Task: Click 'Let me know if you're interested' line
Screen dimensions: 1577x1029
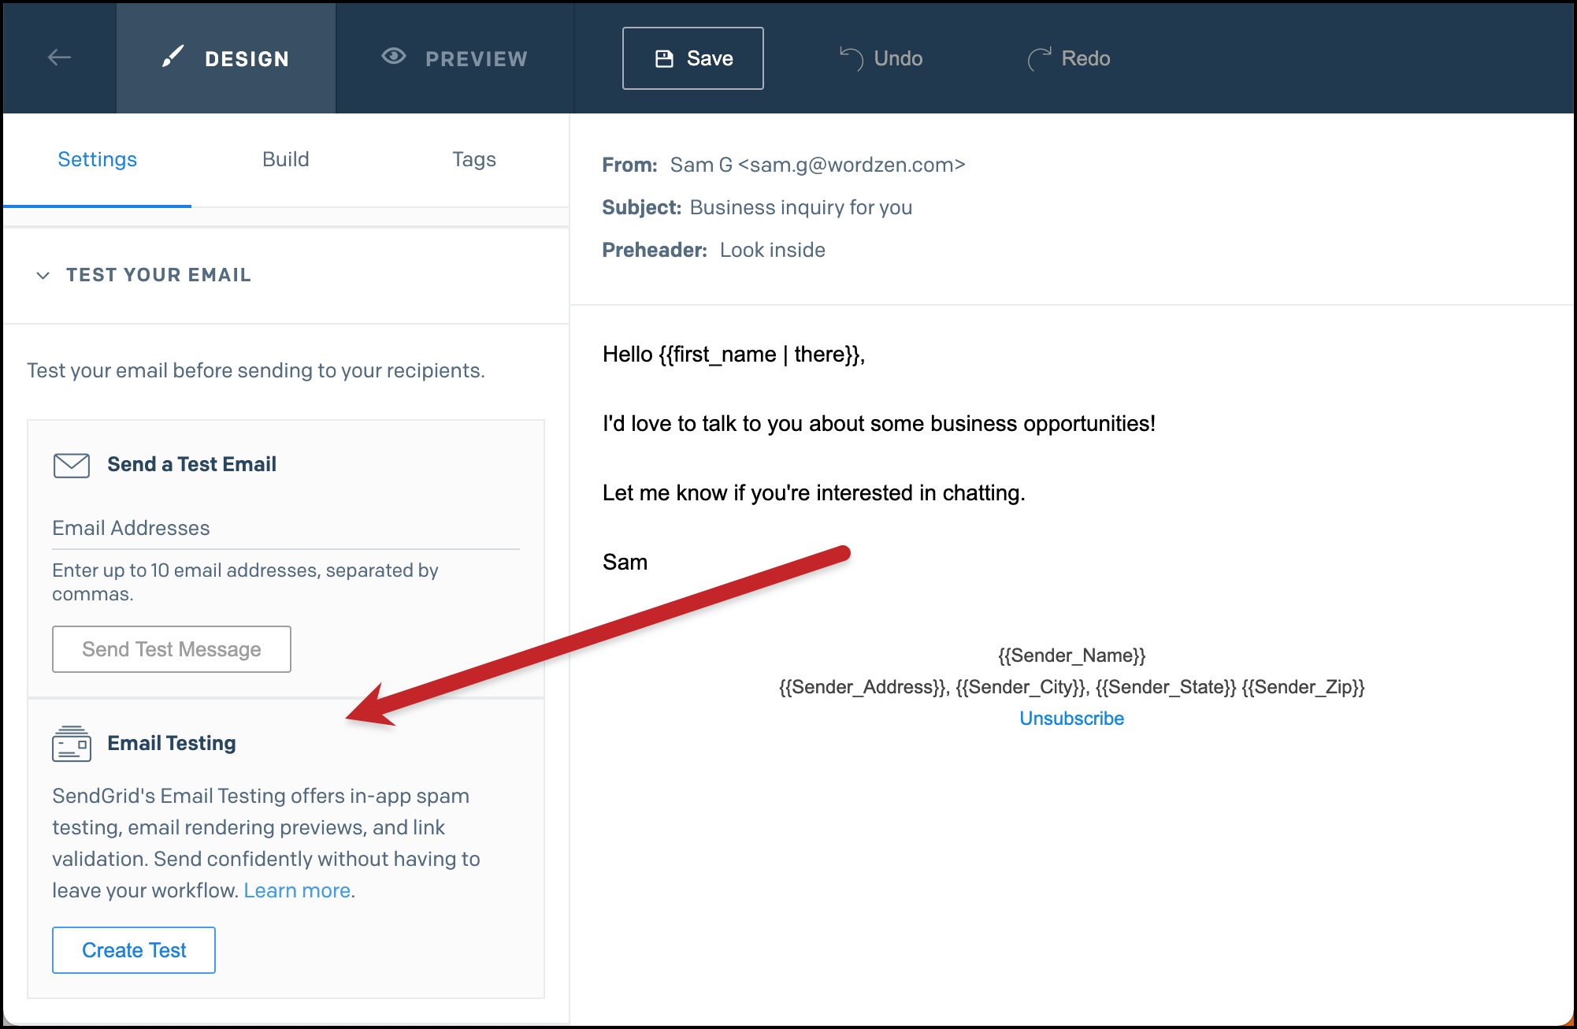Action: [x=814, y=493]
